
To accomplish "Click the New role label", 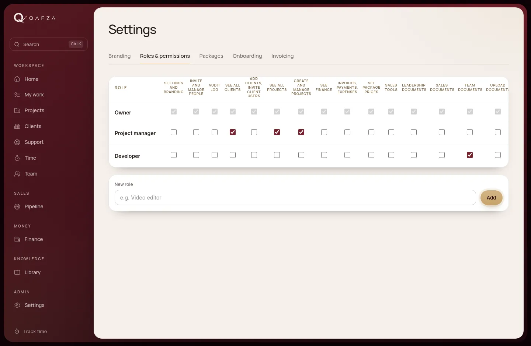I will tap(124, 184).
